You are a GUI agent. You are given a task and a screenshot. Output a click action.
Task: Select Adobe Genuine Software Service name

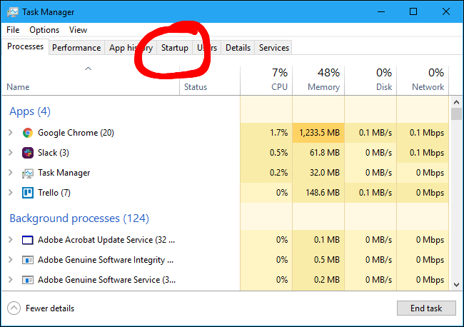pos(107,280)
